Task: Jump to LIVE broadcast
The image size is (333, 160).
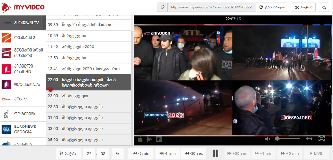Action: pyautogui.click(x=316, y=153)
